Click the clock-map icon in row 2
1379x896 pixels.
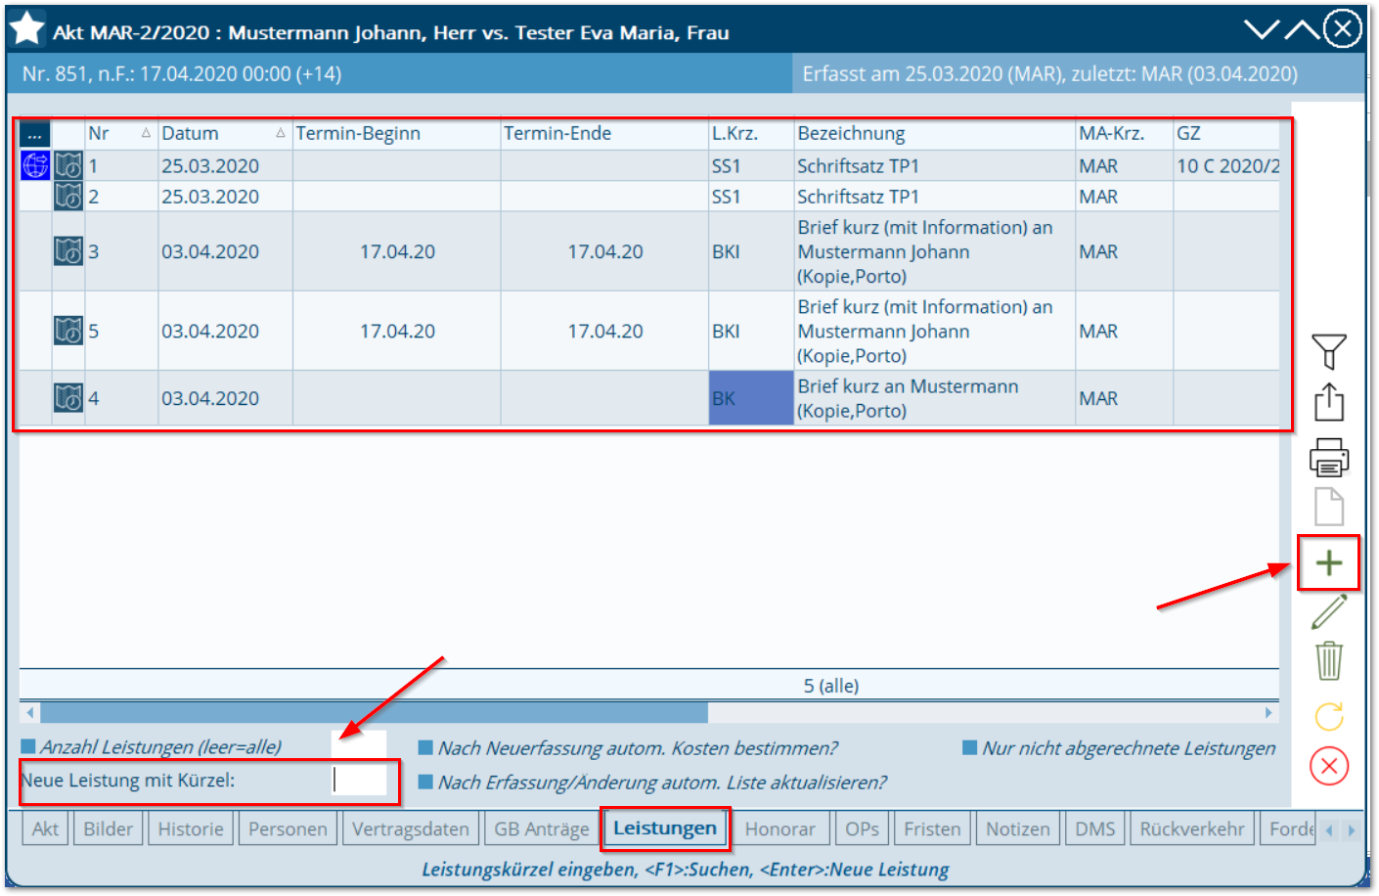[x=68, y=196]
